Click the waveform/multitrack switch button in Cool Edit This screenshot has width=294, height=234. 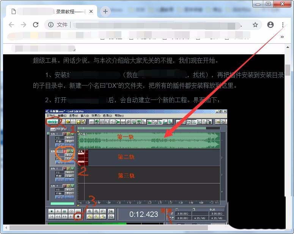tap(53, 122)
